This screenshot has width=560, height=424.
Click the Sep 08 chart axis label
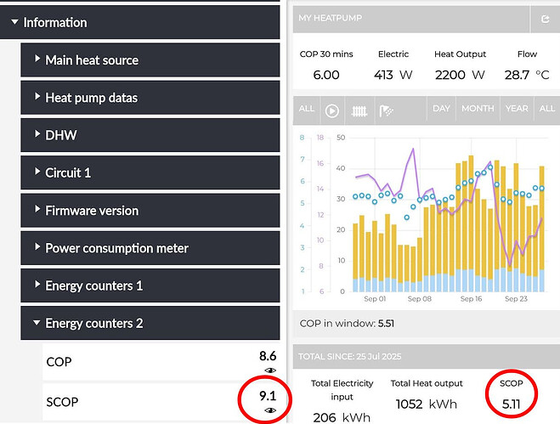419,298
